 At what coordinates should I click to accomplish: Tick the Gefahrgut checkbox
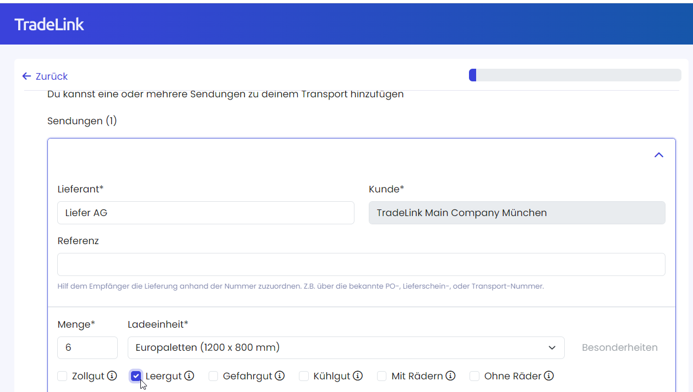[x=214, y=376]
